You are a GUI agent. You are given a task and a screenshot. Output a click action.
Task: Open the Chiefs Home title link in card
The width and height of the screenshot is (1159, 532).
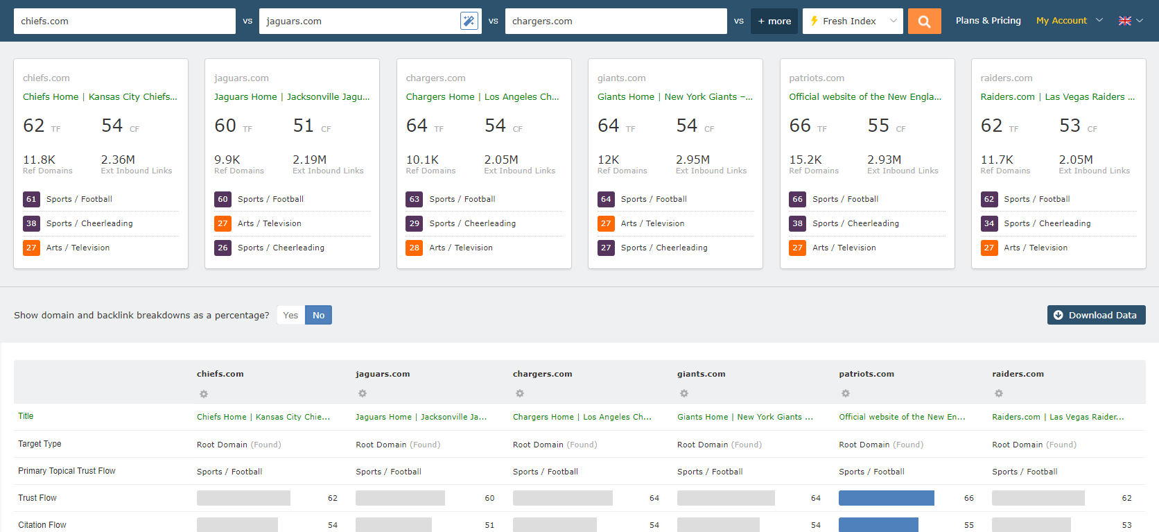click(100, 97)
